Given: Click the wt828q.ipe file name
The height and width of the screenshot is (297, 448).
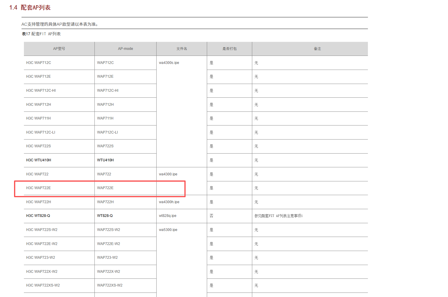Looking at the screenshot, I should click(x=167, y=216).
